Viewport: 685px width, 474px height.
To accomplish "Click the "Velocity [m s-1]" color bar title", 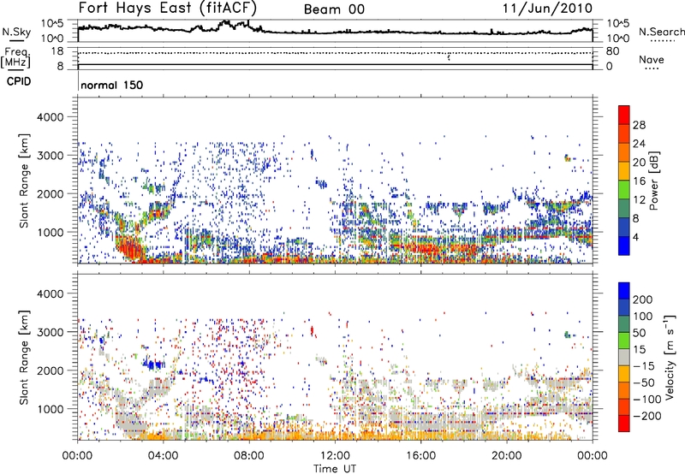I will pyautogui.click(x=670, y=357).
